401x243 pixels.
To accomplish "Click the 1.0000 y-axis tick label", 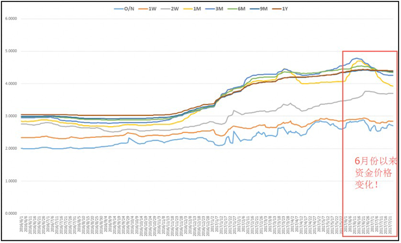I will click(x=11, y=181).
